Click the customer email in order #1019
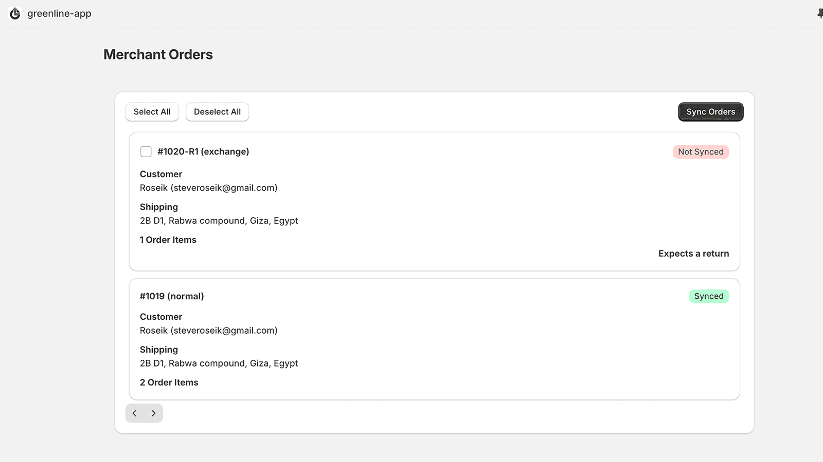The width and height of the screenshot is (823, 462). tap(224, 331)
